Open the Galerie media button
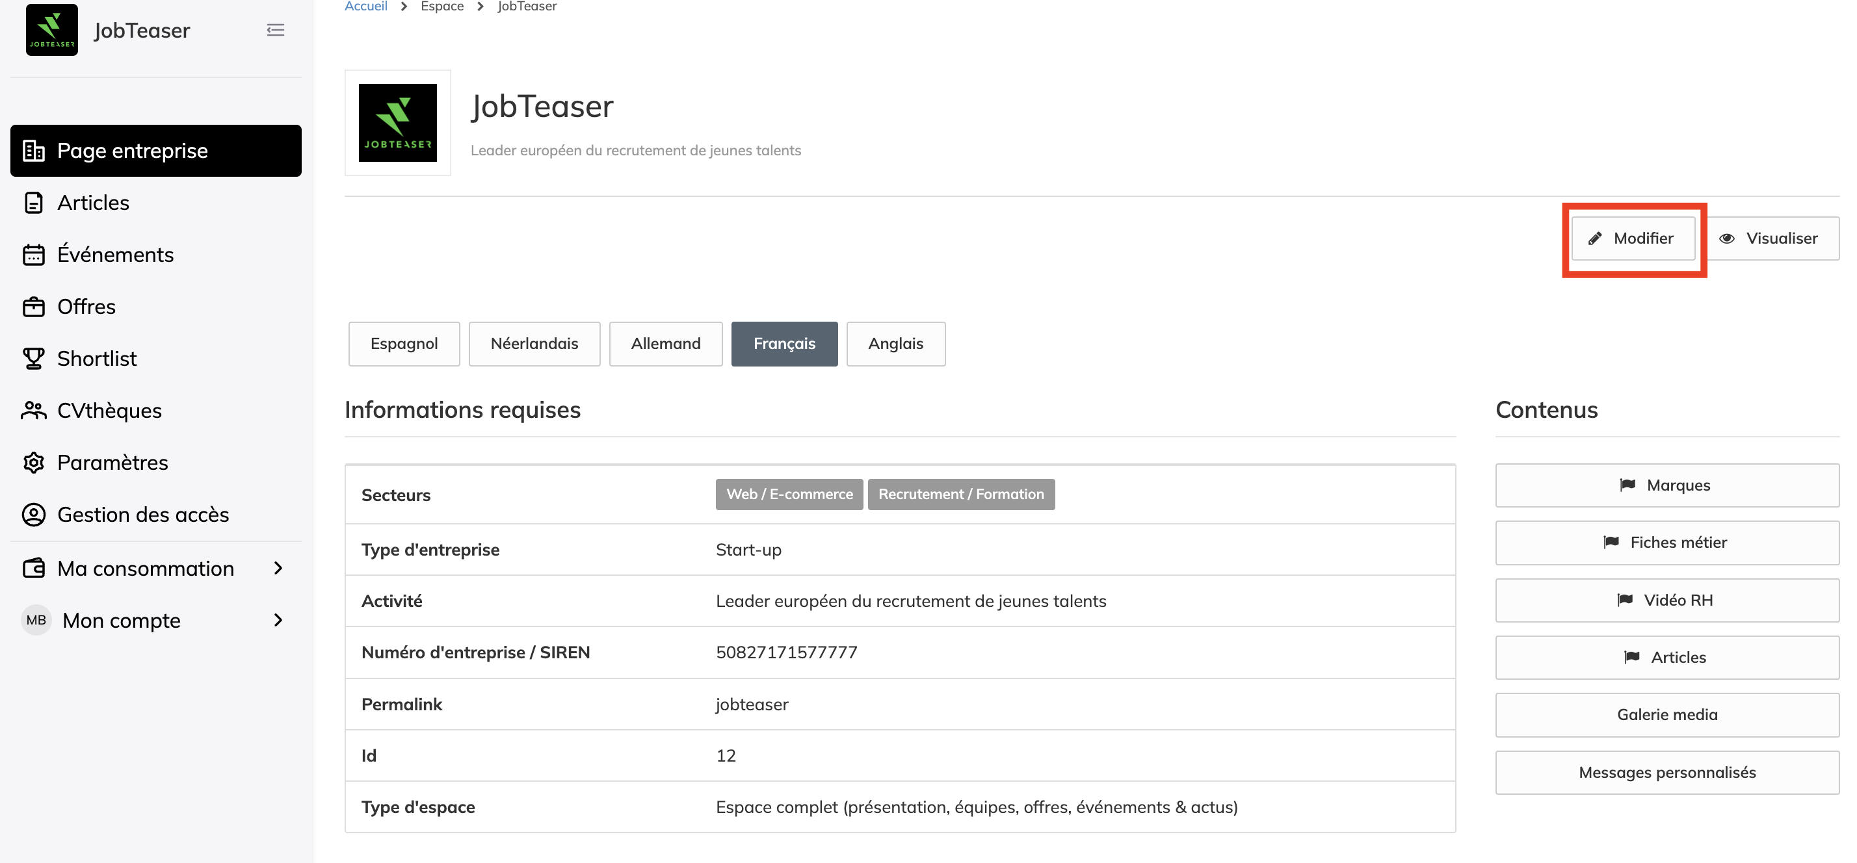 [x=1666, y=715]
